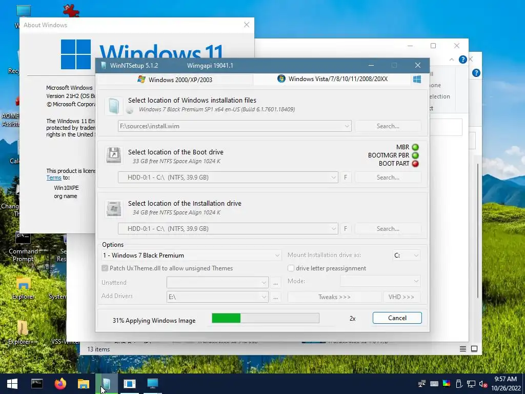Switch to Windows 2000/XP/2003 tab
The height and width of the screenshot is (394, 525).
(175, 80)
